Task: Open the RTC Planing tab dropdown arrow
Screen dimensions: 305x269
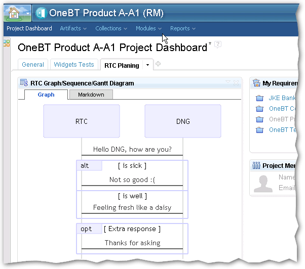Action: (147, 65)
